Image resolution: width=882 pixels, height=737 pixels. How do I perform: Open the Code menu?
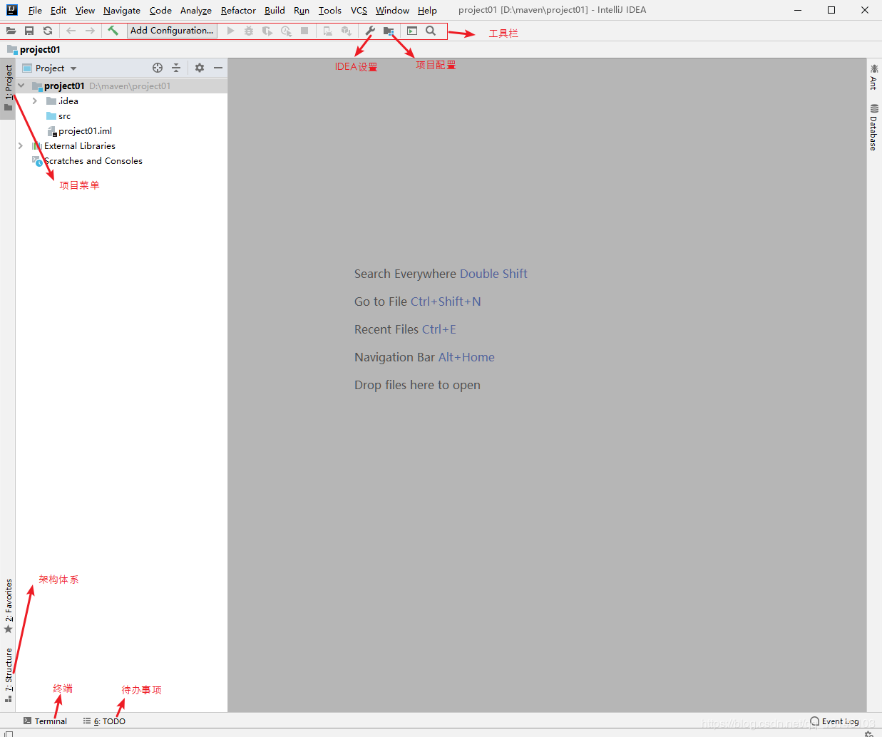[160, 11]
